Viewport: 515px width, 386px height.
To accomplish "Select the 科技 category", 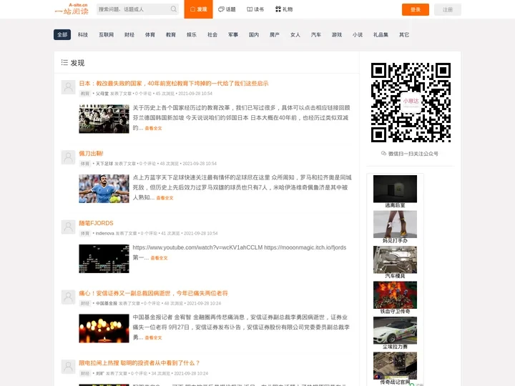I will point(83,34).
